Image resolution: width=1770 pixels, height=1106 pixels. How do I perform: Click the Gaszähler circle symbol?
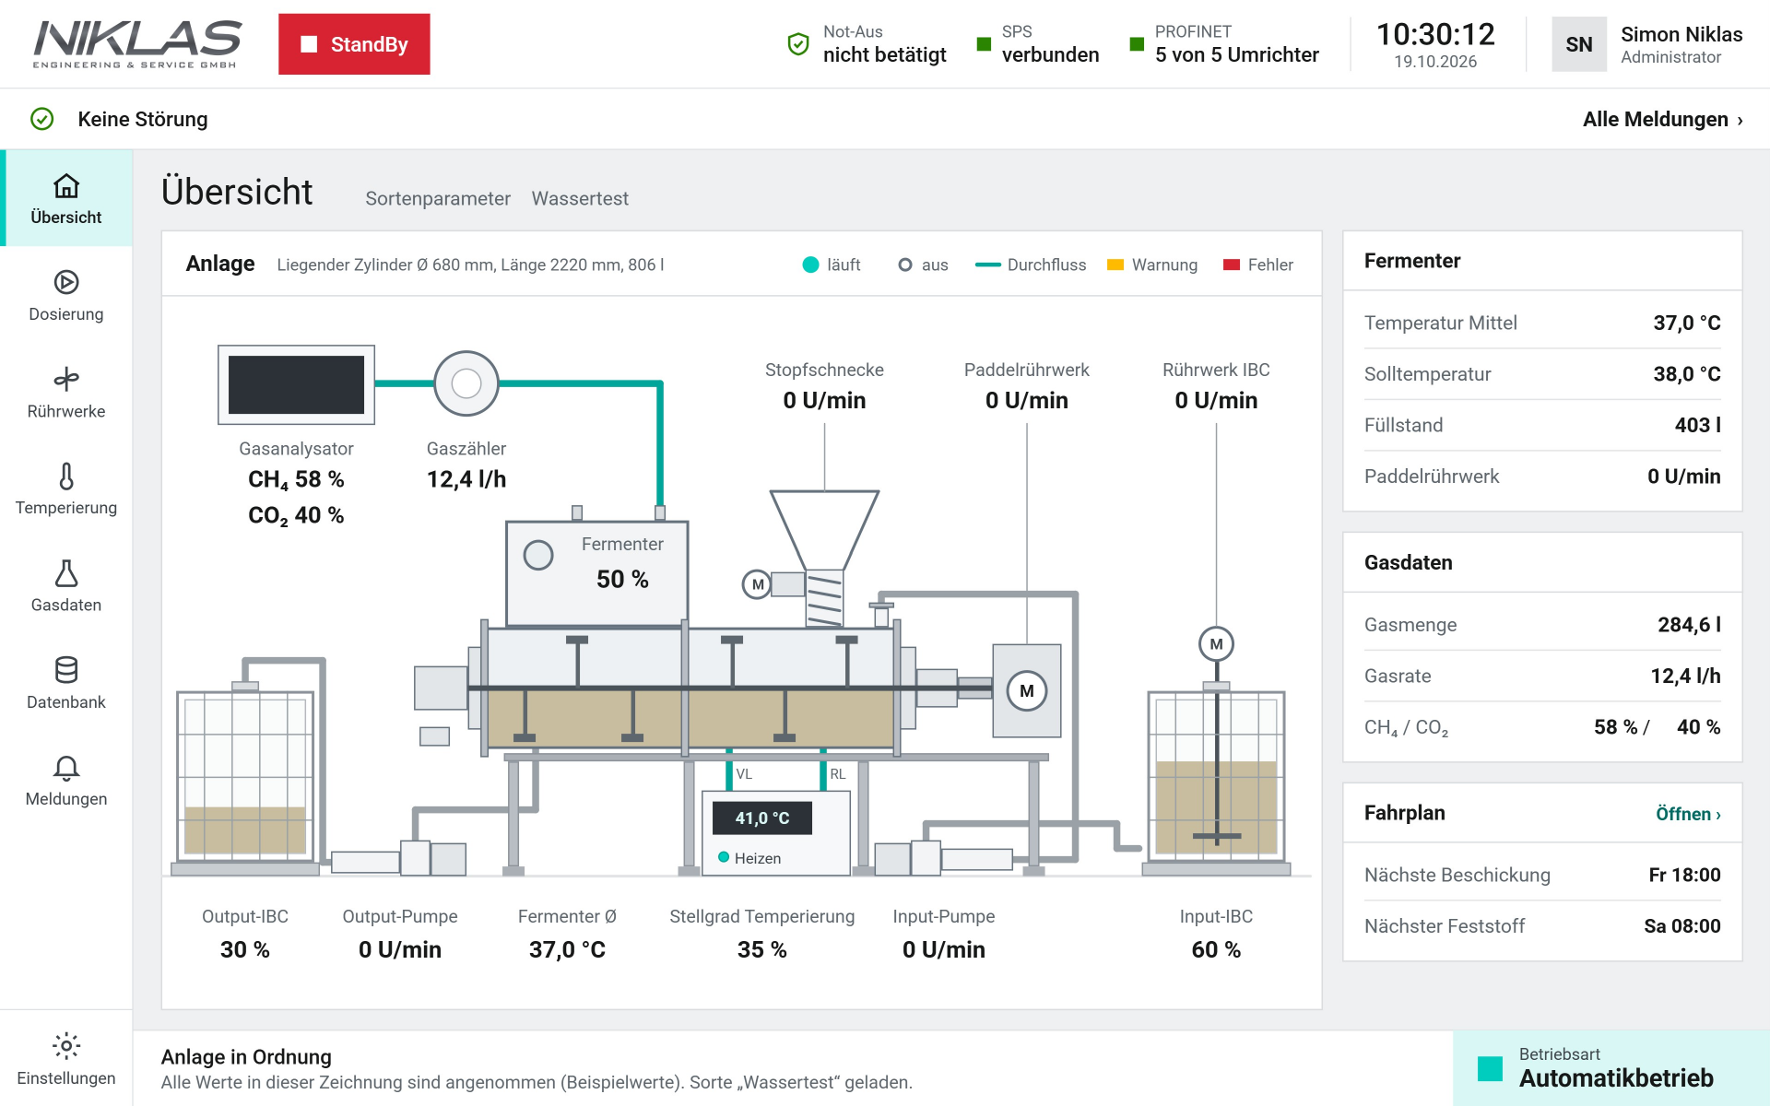(x=466, y=383)
